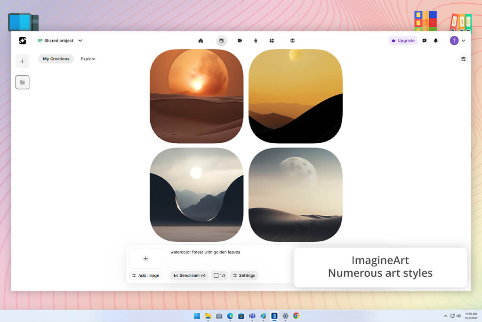Open the folder icon in left sidebar
Image resolution: width=482 pixels, height=322 pixels.
23,82
